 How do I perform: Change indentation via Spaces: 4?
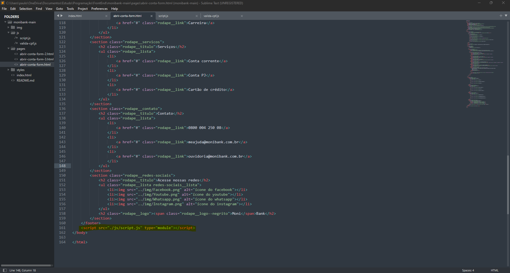click(x=468, y=270)
